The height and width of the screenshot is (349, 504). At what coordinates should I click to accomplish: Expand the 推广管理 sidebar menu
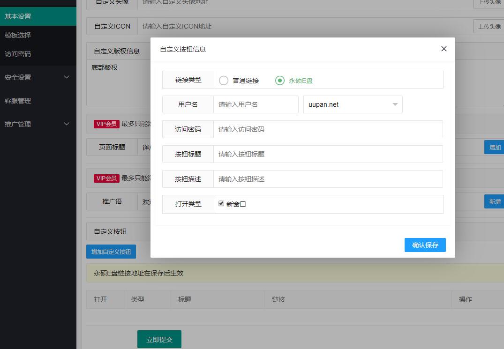click(x=38, y=124)
